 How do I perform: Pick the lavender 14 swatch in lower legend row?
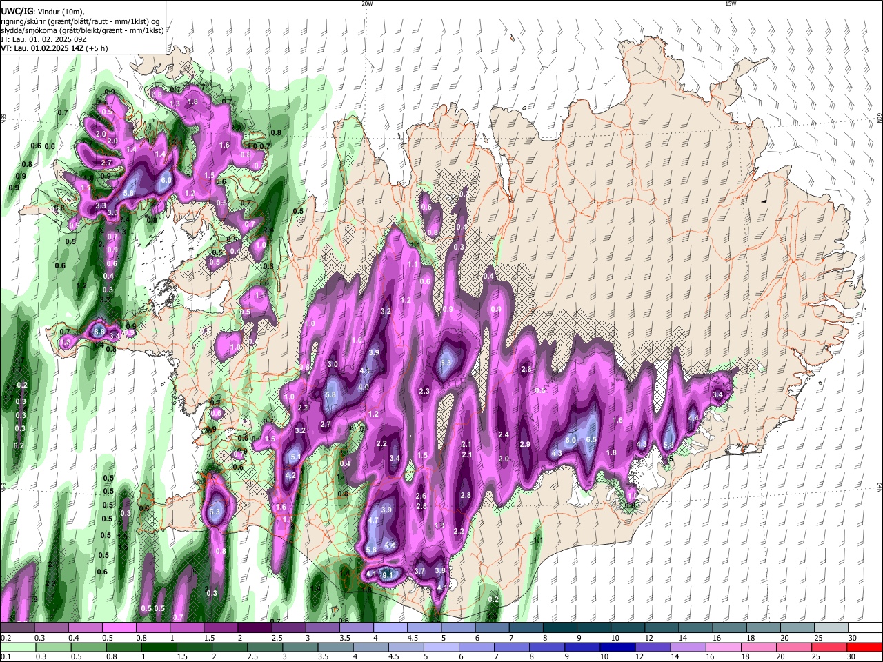click(x=688, y=647)
